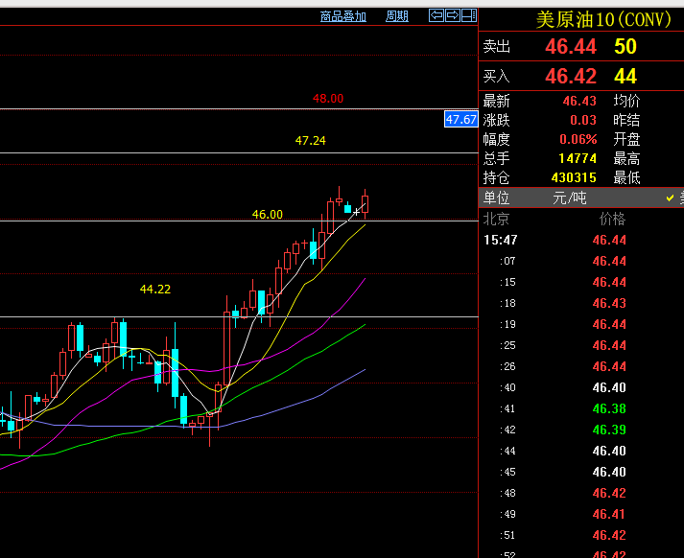684x558 pixels.
Task: Open the 周期 period menu
Action: click(397, 16)
